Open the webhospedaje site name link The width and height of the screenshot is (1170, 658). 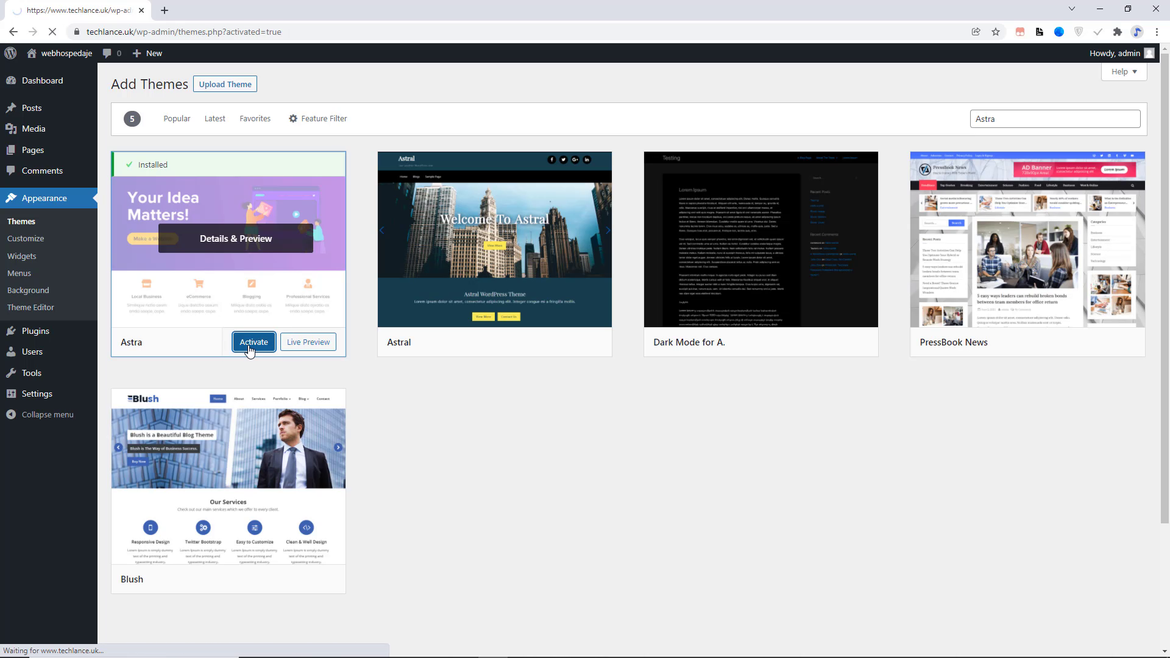coord(66,53)
